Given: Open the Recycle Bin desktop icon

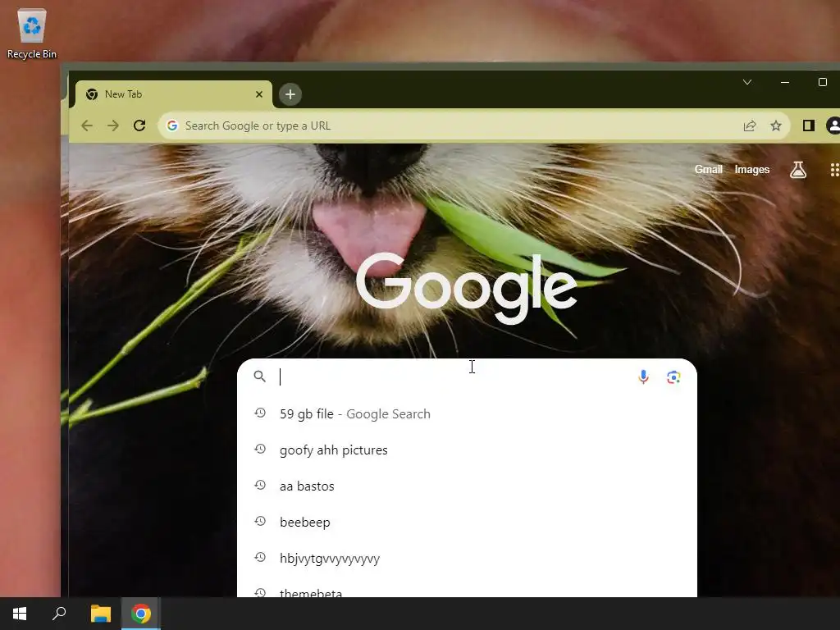Looking at the screenshot, I should (x=32, y=33).
